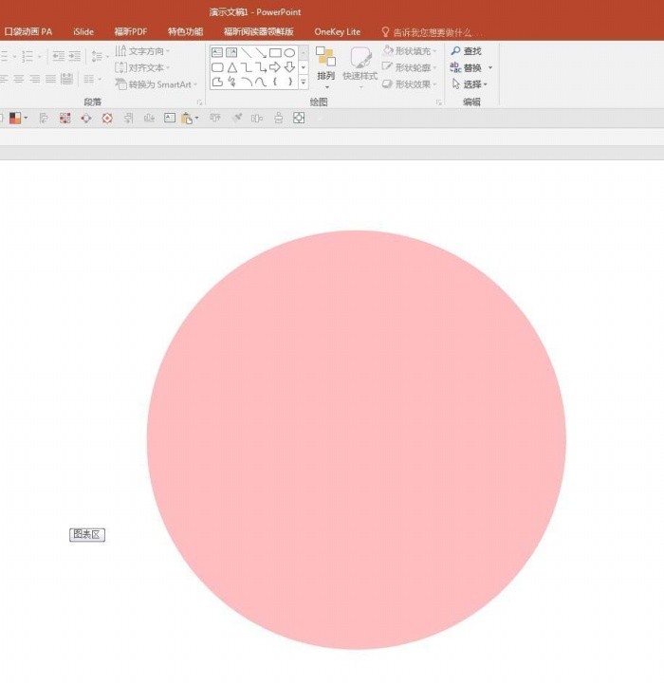This screenshot has width=664, height=684.
Task: Open the 选择 select dropdown
Action: [x=470, y=83]
